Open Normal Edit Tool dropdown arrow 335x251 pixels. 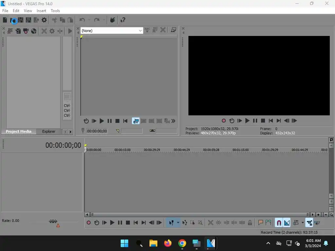[x=178, y=223]
